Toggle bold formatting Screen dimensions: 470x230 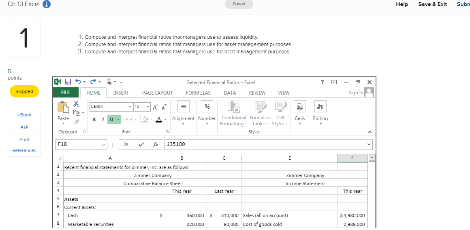point(94,120)
